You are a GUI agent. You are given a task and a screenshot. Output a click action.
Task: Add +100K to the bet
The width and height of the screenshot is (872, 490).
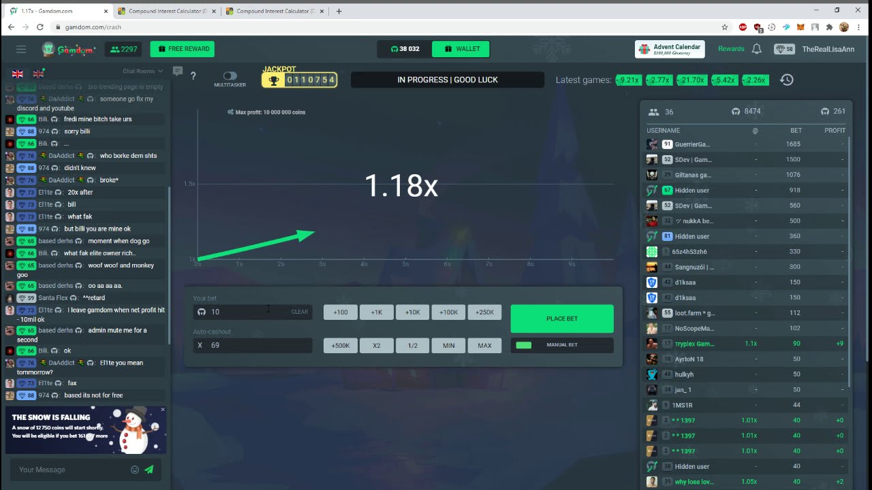tap(449, 312)
